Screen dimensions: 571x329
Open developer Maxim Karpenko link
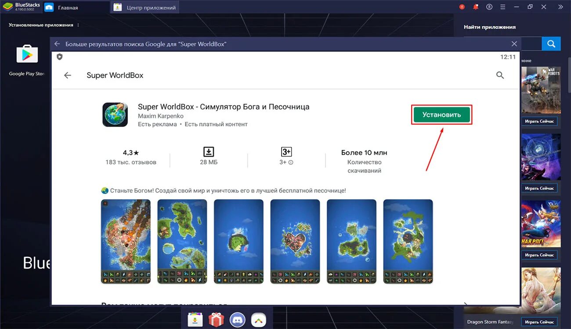[x=161, y=116]
